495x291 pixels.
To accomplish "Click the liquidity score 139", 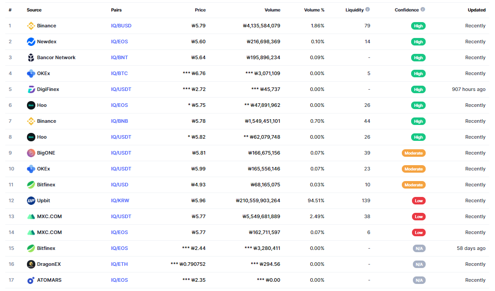I will pos(366,201).
